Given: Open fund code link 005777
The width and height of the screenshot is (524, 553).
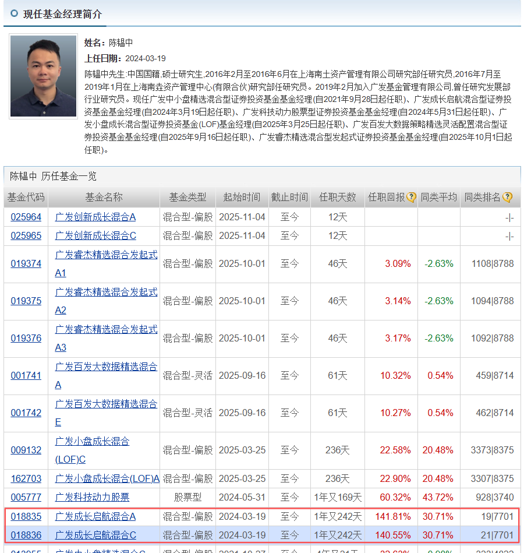Looking at the screenshot, I should click(x=26, y=497).
